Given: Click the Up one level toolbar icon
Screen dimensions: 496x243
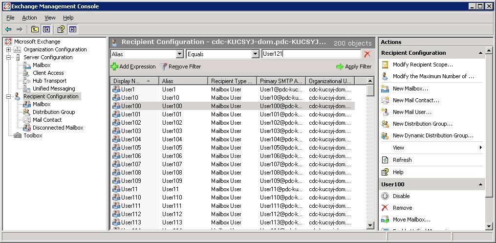Looking at the screenshot, I should tap(35, 29).
